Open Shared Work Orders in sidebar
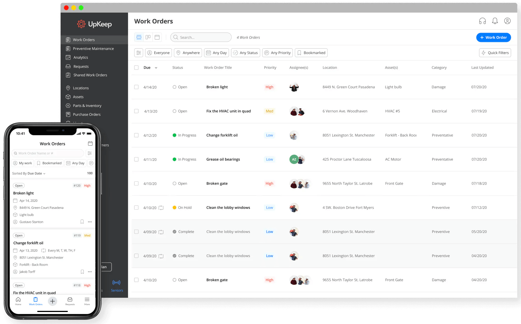This screenshot has width=521, height=324. pos(94,75)
